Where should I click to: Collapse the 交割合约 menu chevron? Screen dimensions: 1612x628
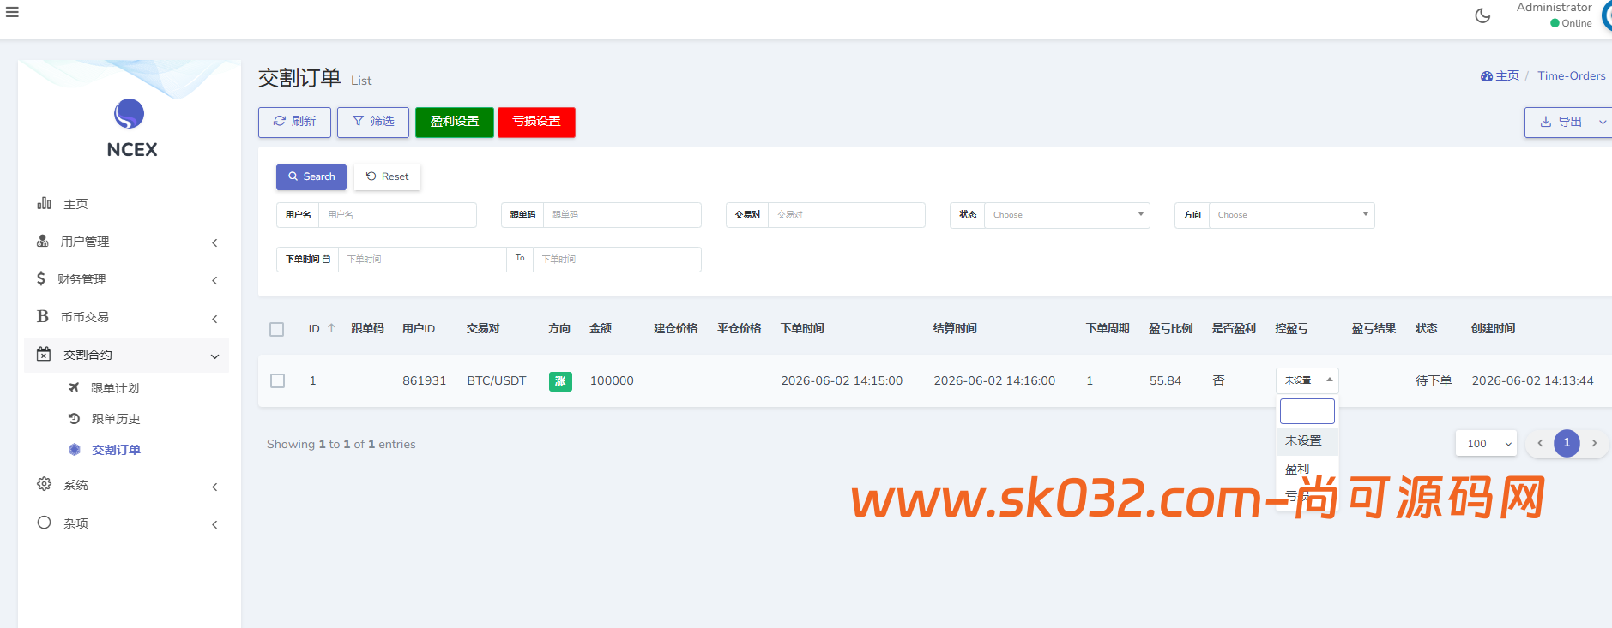pyautogui.click(x=214, y=356)
